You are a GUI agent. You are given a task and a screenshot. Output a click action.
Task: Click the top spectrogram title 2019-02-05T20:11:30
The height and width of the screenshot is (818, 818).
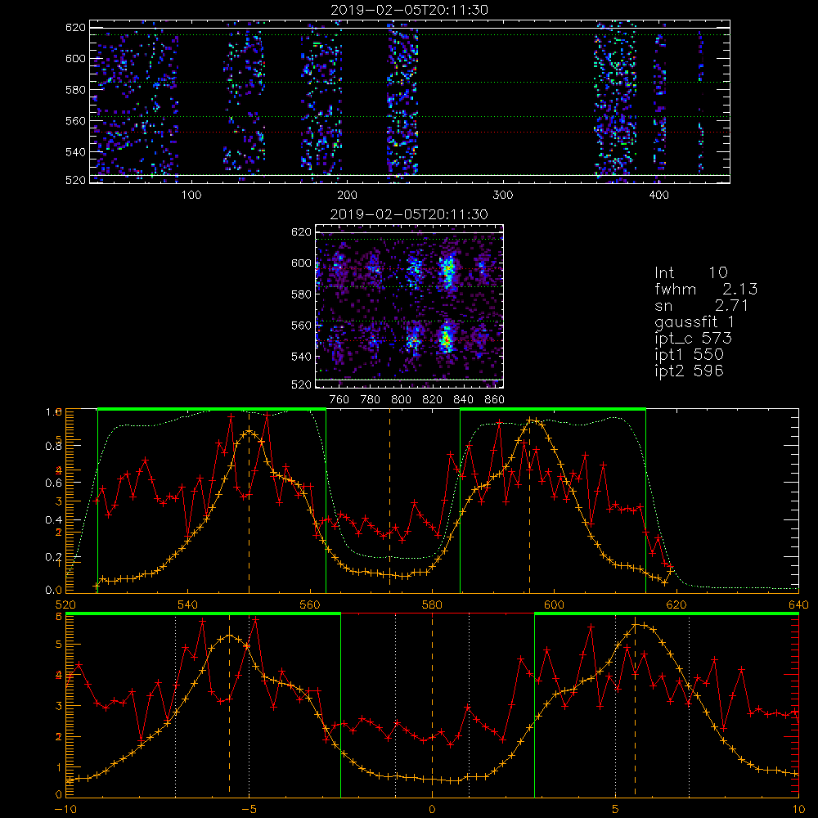click(x=410, y=10)
